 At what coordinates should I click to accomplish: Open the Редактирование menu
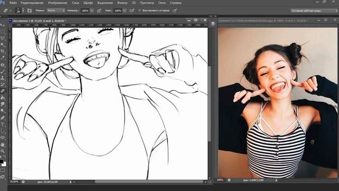32,3
